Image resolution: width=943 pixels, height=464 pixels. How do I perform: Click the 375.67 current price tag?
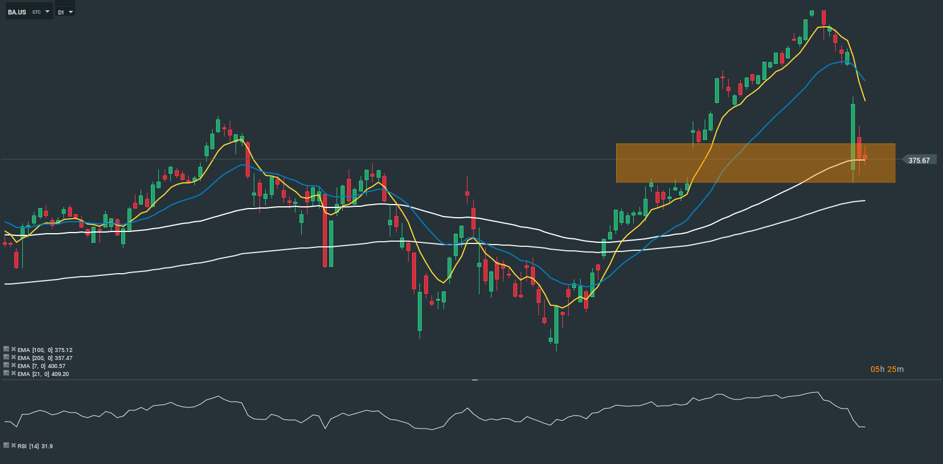pyautogui.click(x=918, y=161)
